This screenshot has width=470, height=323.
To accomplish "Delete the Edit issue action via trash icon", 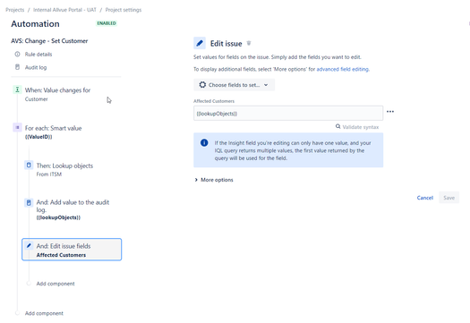I will pyautogui.click(x=249, y=44).
